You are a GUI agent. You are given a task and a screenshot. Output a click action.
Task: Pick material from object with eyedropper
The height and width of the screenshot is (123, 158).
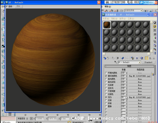point(115,62)
